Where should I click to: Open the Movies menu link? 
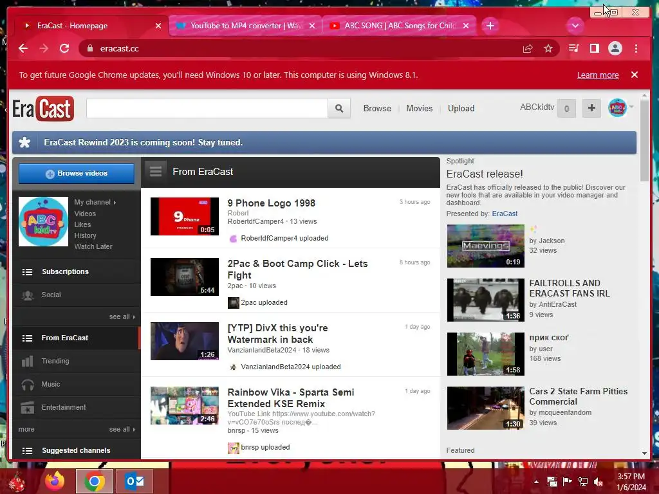click(419, 108)
